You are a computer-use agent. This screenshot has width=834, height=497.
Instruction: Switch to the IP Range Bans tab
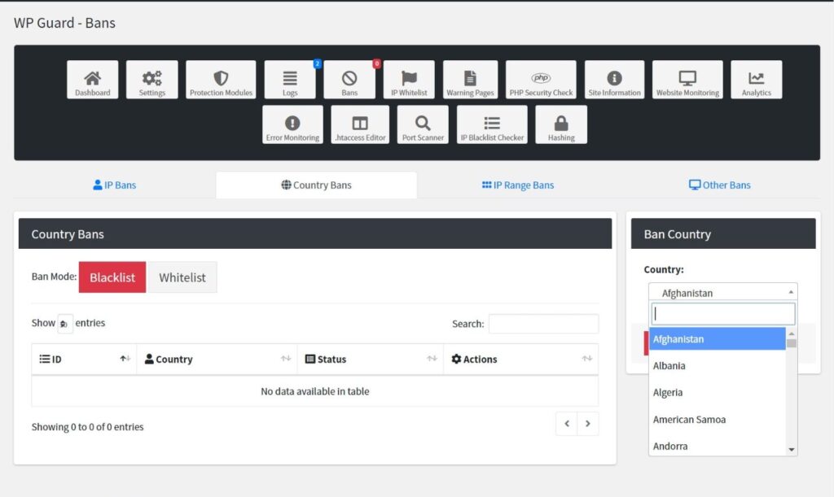[x=518, y=185]
